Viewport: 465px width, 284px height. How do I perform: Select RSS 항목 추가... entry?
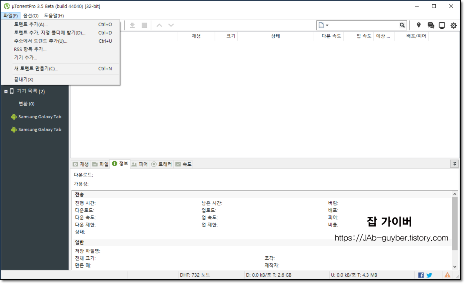click(61, 49)
